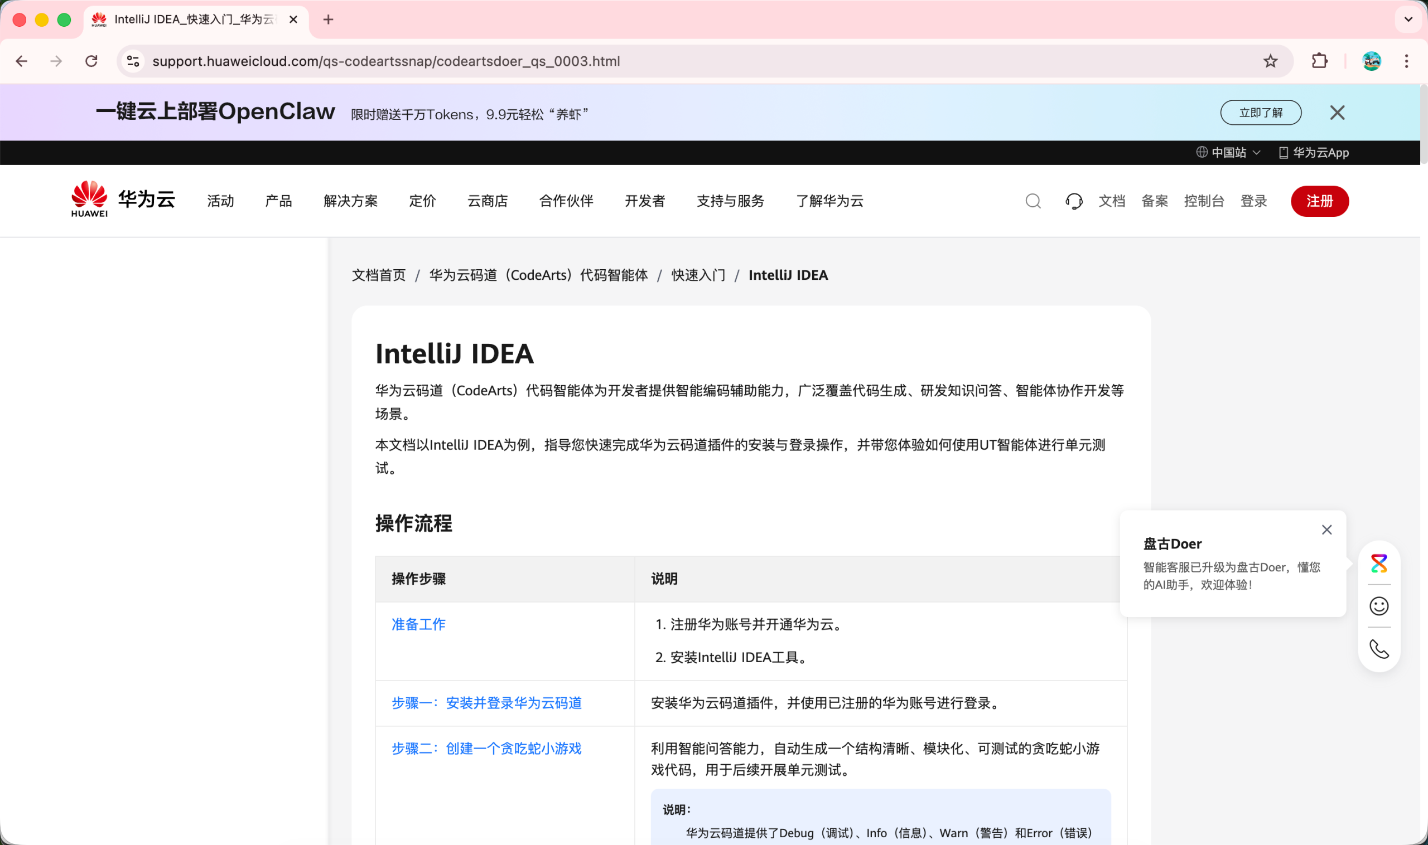Click the 登录 login link
Screen dimensions: 1428x845
tap(1253, 201)
